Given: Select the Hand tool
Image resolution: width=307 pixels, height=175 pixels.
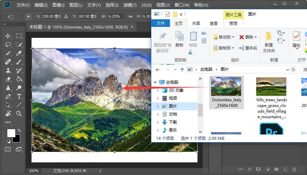Looking at the screenshot, I should point(8,114).
